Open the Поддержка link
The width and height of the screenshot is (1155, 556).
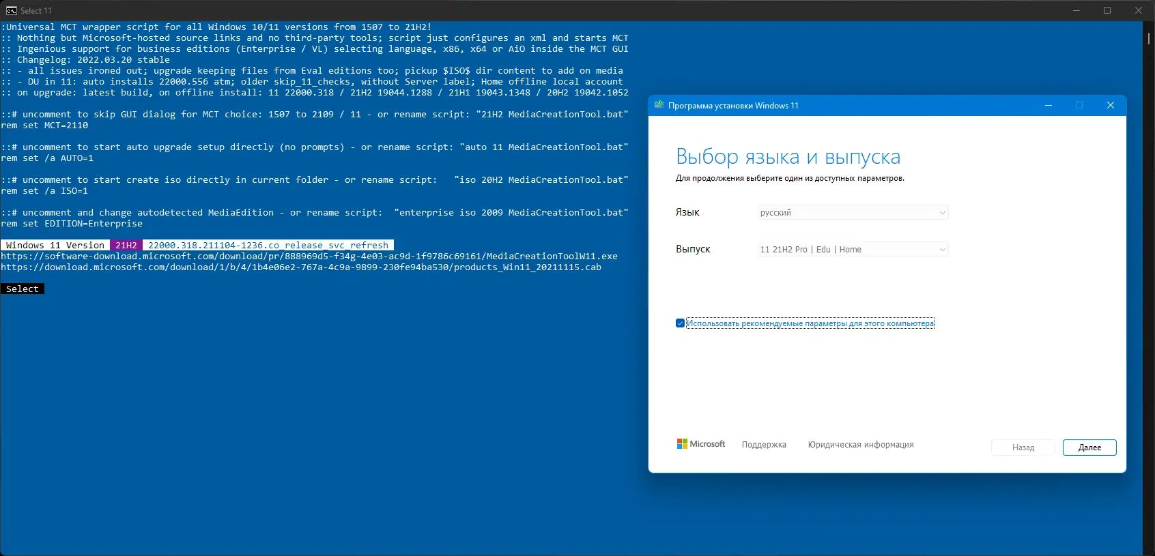tap(764, 445)
